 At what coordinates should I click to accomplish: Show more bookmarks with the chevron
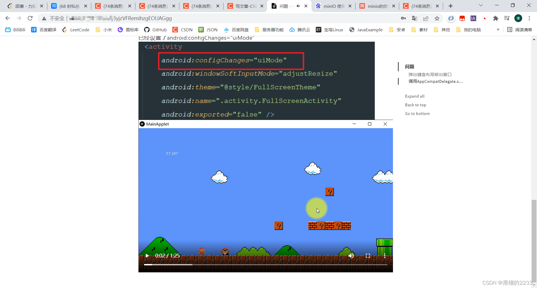click(x=498, y=29)
